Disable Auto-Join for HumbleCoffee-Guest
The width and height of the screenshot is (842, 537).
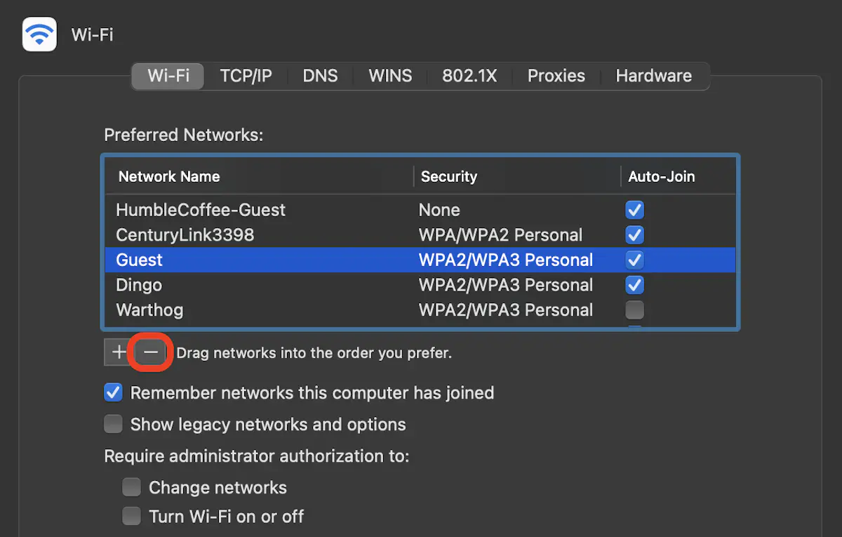(x=635, y=210)
